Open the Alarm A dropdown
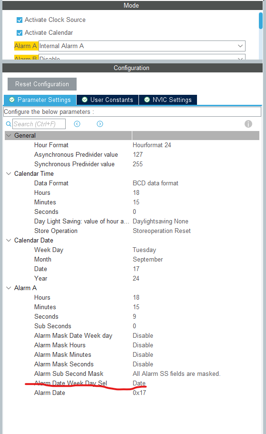This screenshot has height=434, width=266. (x=142, y=46)
